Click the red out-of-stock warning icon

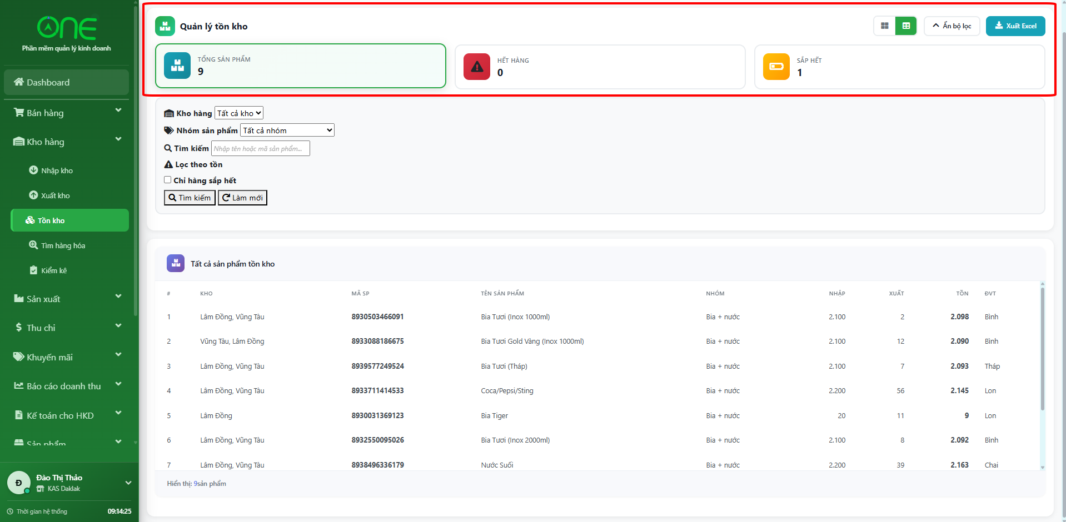click(x=476, y=67)
